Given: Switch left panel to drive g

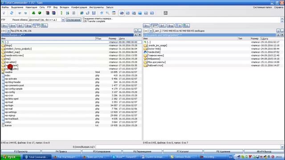Looking at the screenshot, I should pyautogui.click(x=28, y=26).
